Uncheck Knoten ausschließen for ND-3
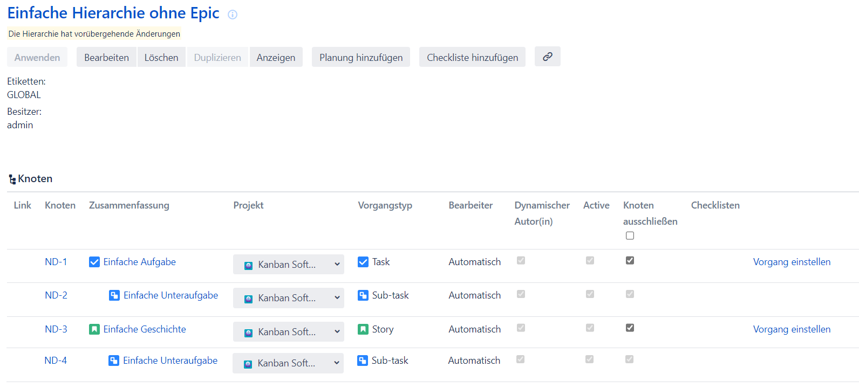The height and width of the screenshot is (388, 859). [630, 328]
